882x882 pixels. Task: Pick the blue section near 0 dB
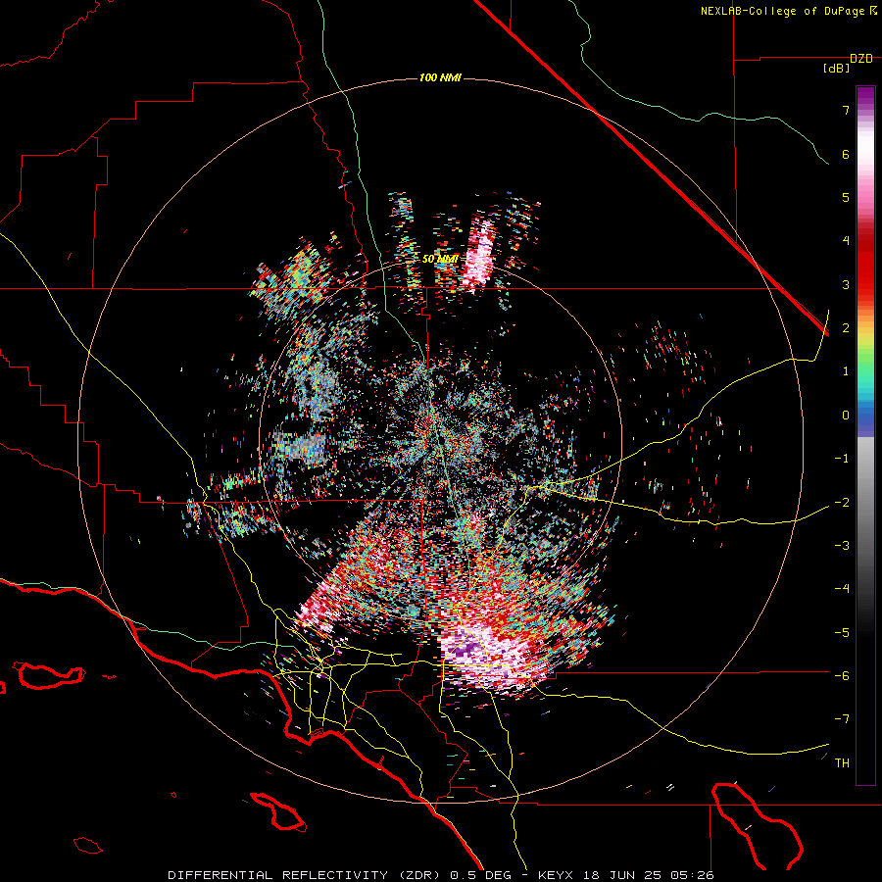coord(865,416)
